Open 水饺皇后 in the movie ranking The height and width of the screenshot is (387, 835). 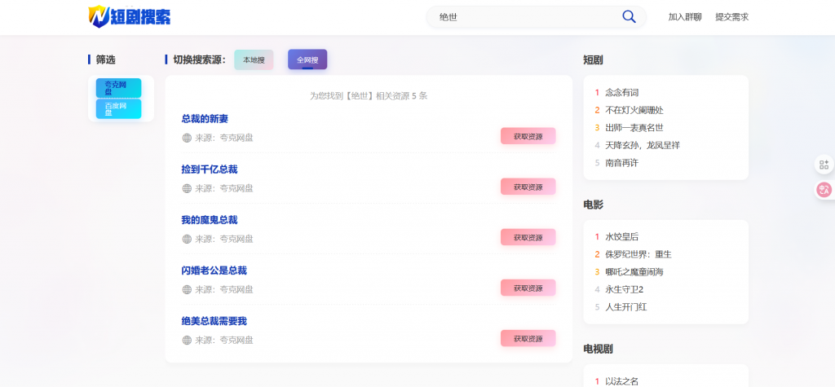(621, 237)
